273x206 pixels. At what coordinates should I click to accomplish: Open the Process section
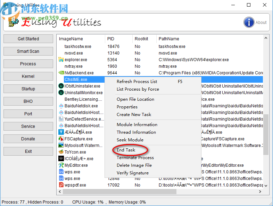point(28,64)
